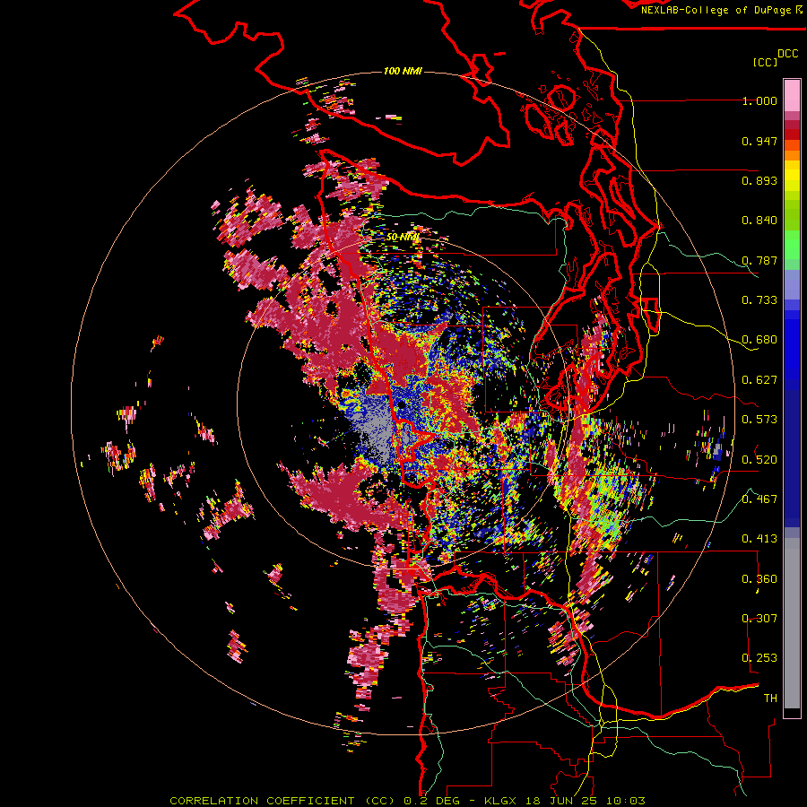Screen dimensions: 807x807
Task: Click the 0.733 legend value
Action: pos(759,300)
